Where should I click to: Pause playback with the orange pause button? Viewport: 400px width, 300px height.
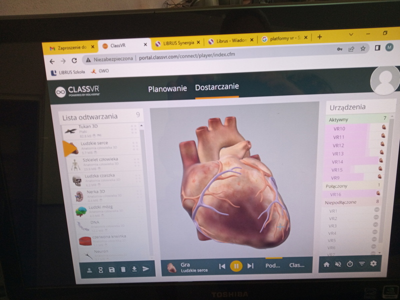point(236,266)
